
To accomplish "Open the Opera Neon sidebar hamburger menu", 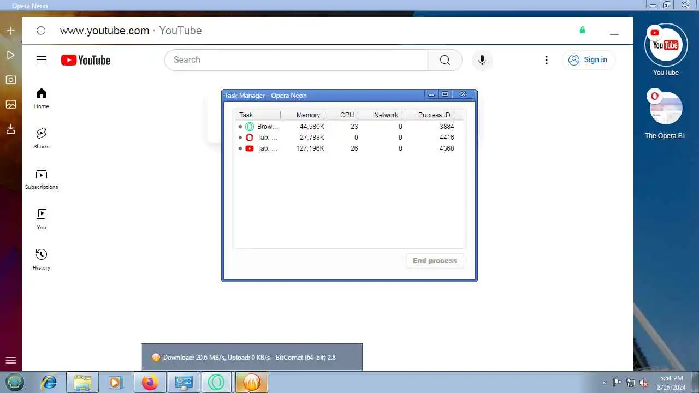I will tap(10, 360).
